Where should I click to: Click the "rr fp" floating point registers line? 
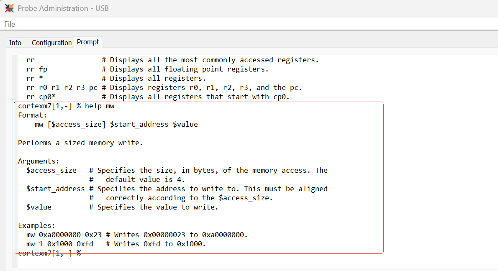point(147,69)
